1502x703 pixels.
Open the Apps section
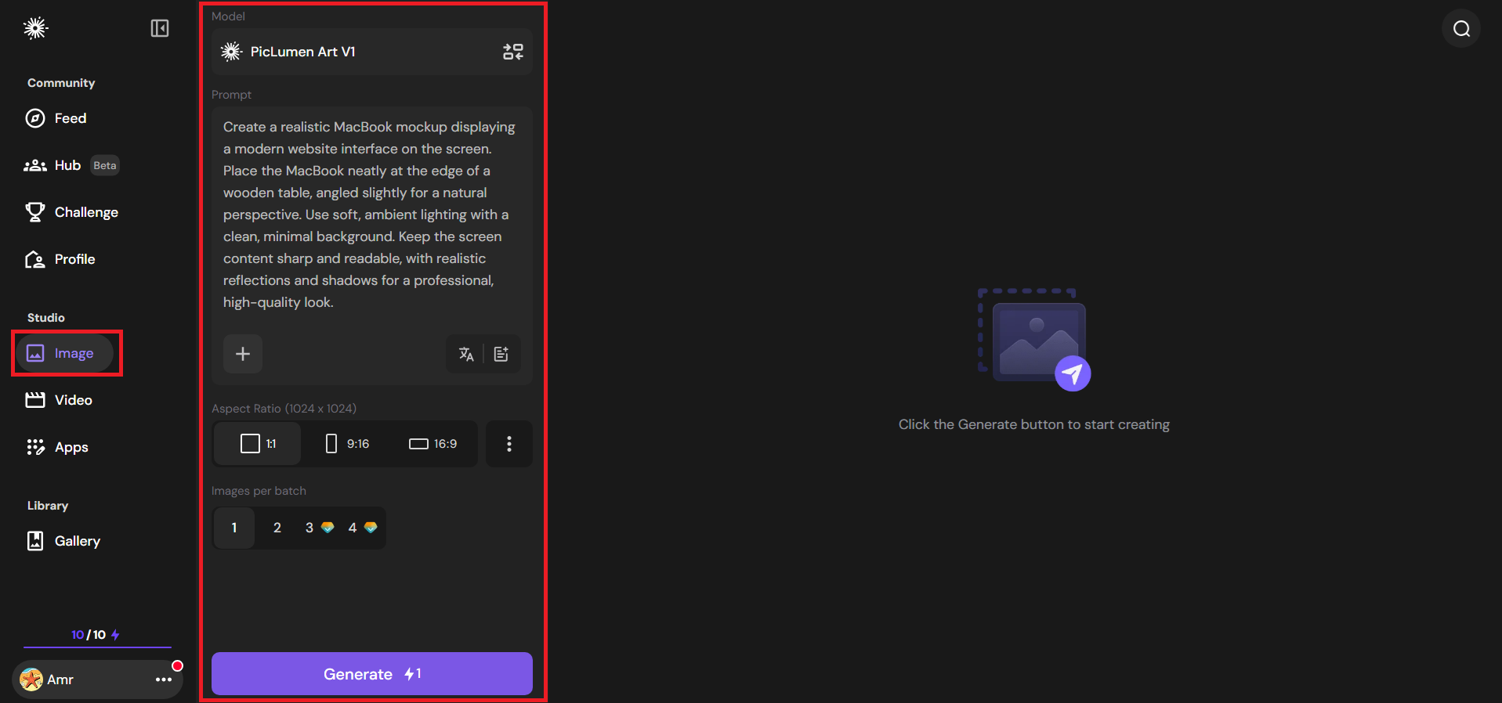(56, 447)
